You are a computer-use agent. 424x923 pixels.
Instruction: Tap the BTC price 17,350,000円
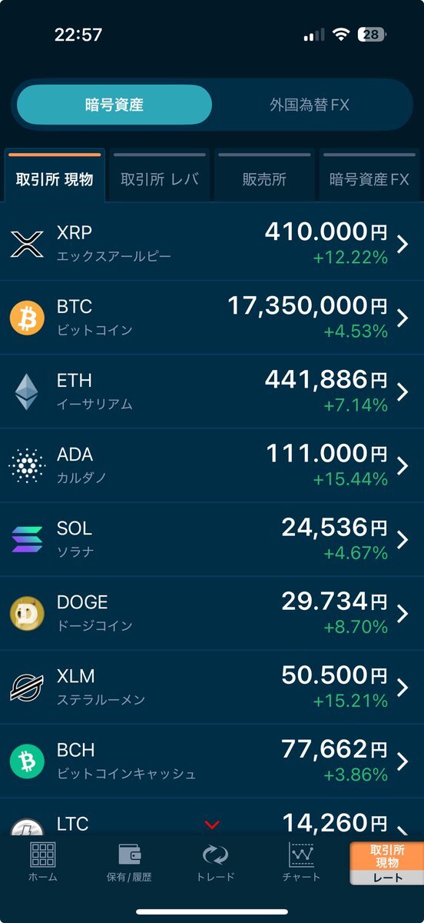tap(307, 306)
